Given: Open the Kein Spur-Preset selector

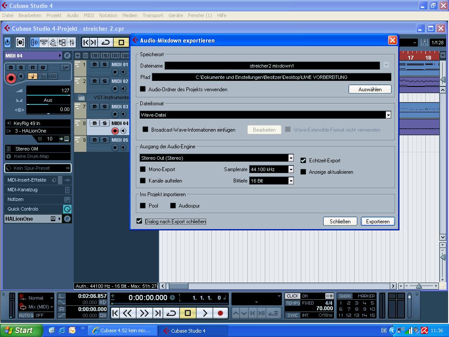Looking at the screenshot, I should (38, 168).
